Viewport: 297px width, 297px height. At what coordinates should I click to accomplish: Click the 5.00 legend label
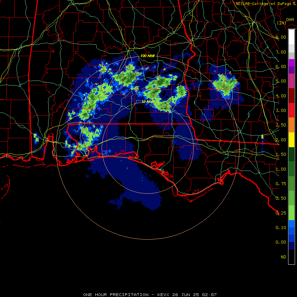(x=281, y=81)
